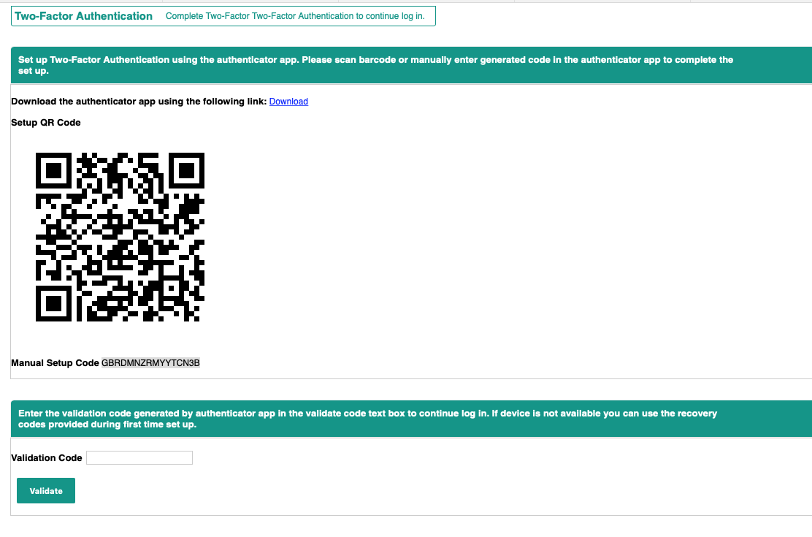Click the QR code's top-left finder square
812x537 pixels.
[53, 171]
